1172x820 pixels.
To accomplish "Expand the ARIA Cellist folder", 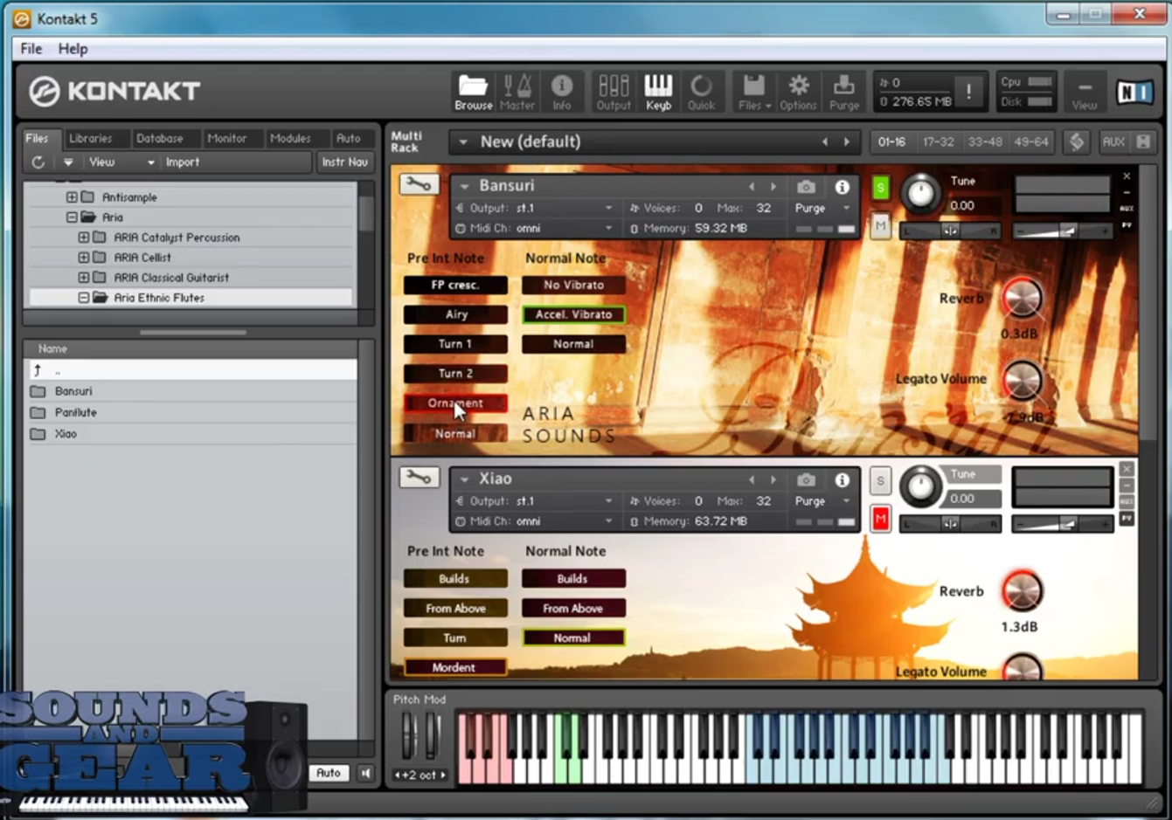I will [x=83, y=258].
